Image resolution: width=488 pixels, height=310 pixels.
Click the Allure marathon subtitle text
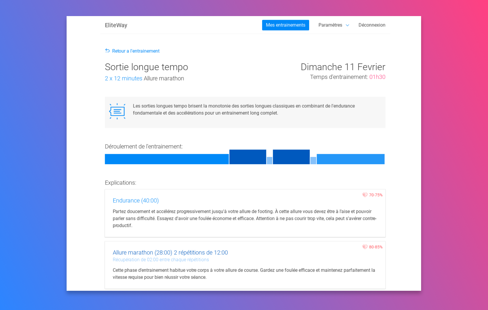(x=164, y=78)
